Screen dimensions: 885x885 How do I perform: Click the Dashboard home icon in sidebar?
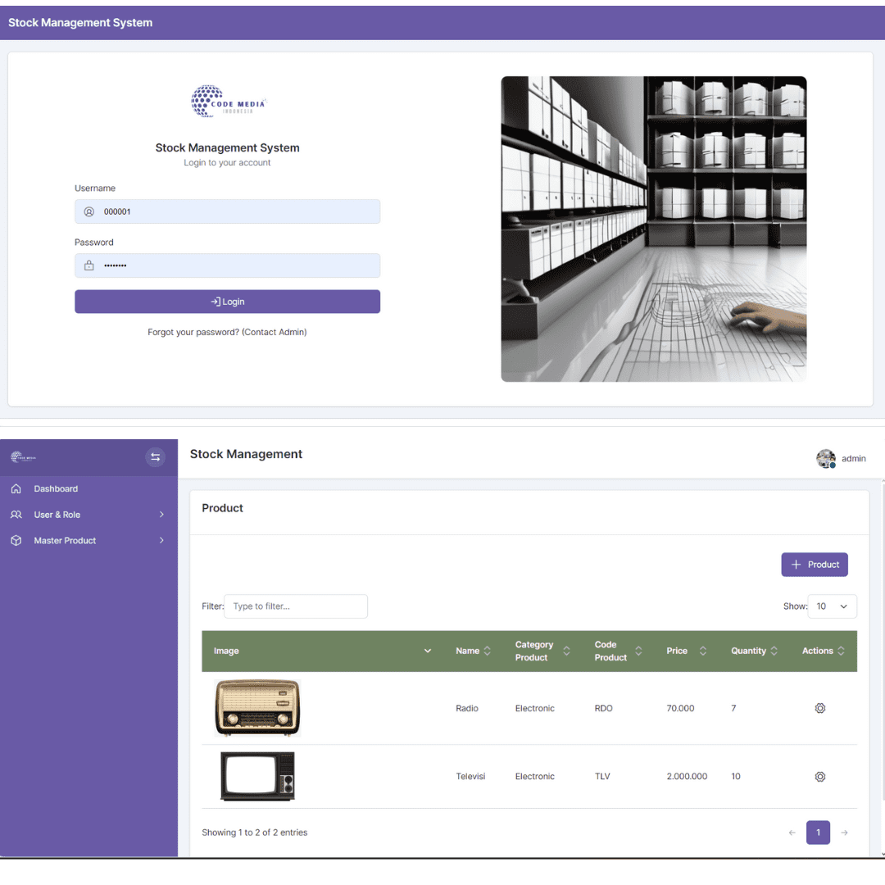[16, 488]
